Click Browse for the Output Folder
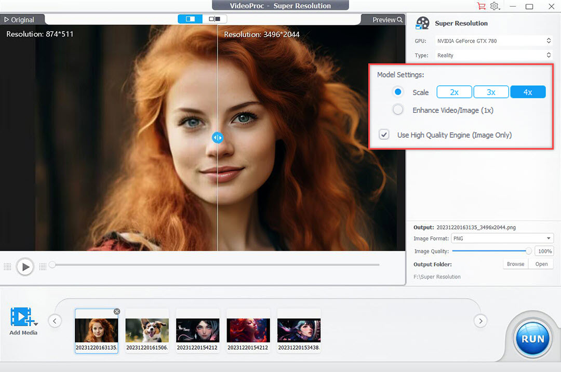Screen dimensions: 561x372 515,263
